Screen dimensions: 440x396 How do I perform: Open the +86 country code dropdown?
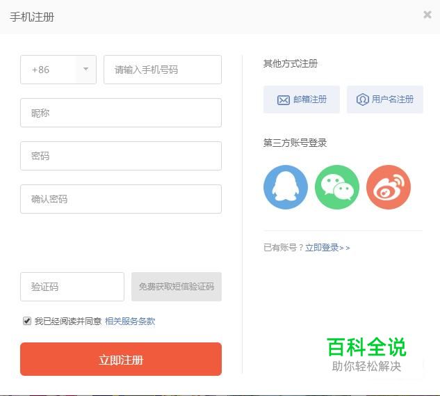point(58,70)
